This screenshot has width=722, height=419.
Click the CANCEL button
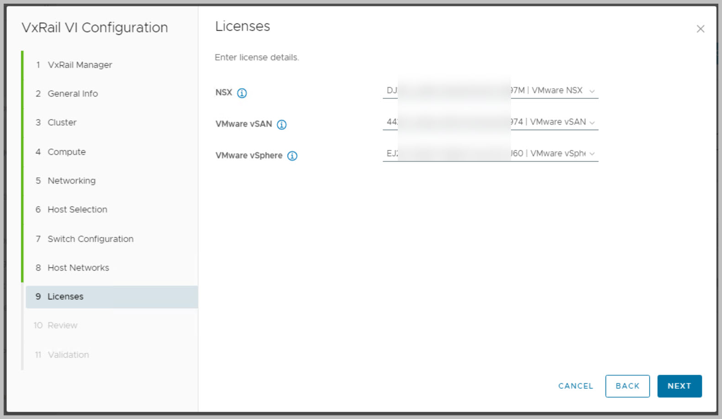click(x=575, y=386)
